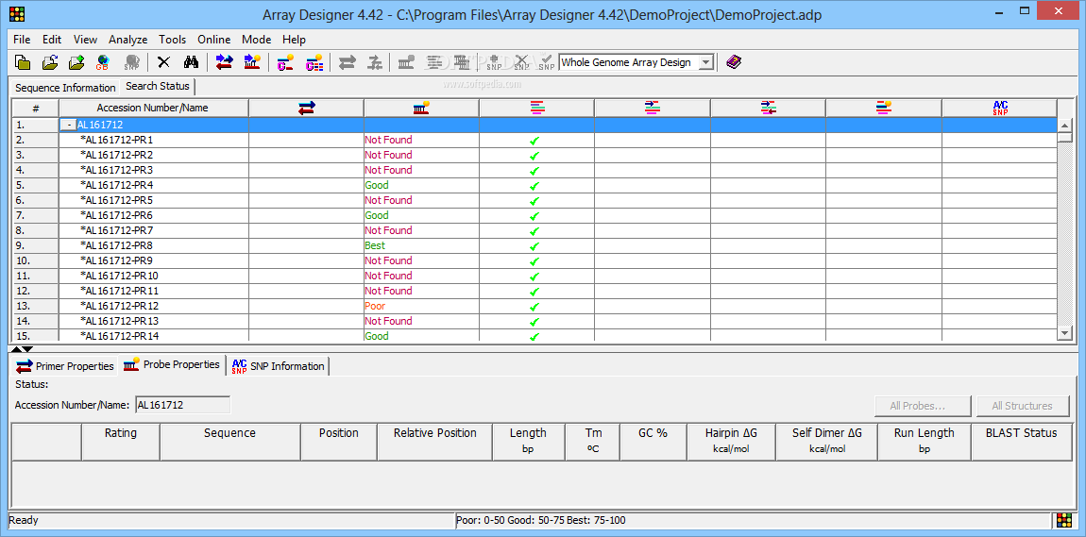Image resolution: width=1086 pixels, height=537 pixels.
Task: Click the greyed-out icon right of double arrows
Action: click(x=375, y=62)
